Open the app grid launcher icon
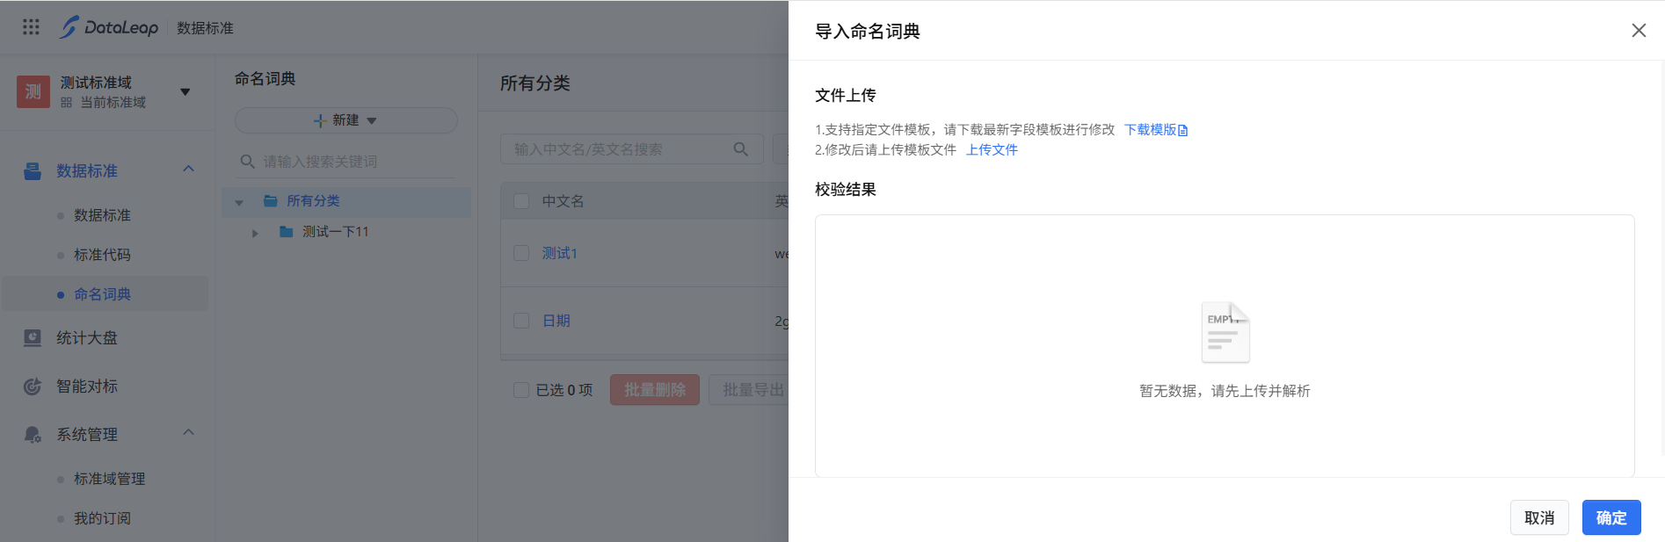The width and height of the screenshot is (1665, 542). click(31, 27)
